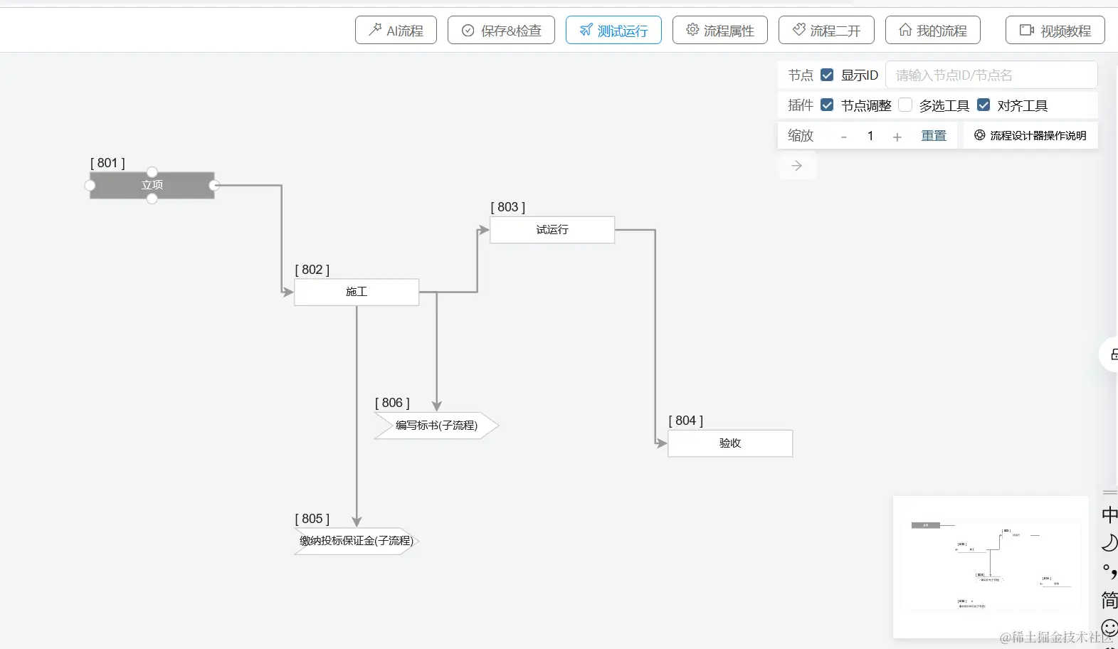Focus the node ID/name search field
Image resolution: width=1118 pixels, height=649 pixels.
pos(991,75)
